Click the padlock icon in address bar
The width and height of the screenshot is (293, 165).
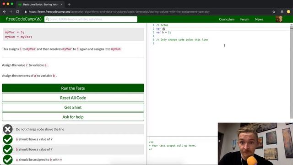coord(26,11)
